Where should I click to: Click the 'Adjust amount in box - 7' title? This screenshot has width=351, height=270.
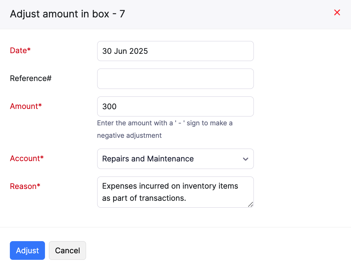pyautogui.click(x=67, y=14)
